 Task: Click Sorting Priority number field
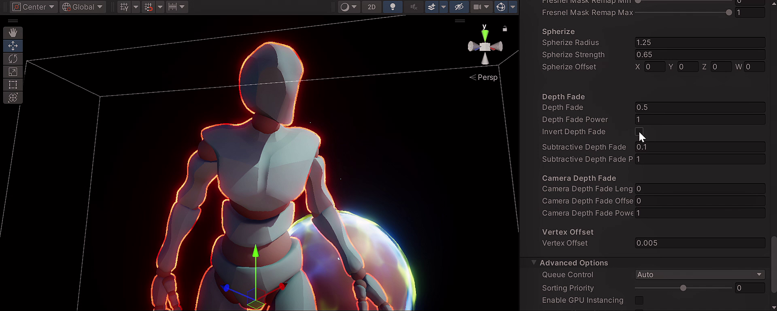pos(750,288)
